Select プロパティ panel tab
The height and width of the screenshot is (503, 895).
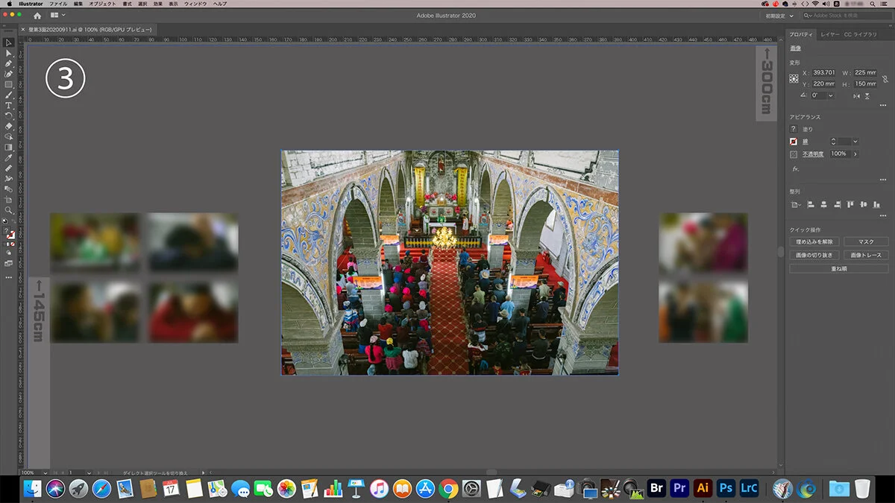click(x=802, y=34)
